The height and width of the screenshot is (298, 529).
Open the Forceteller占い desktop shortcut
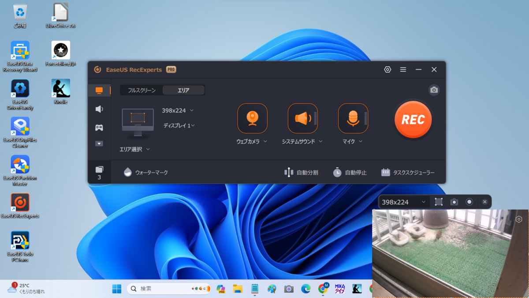tap(61, 54)
